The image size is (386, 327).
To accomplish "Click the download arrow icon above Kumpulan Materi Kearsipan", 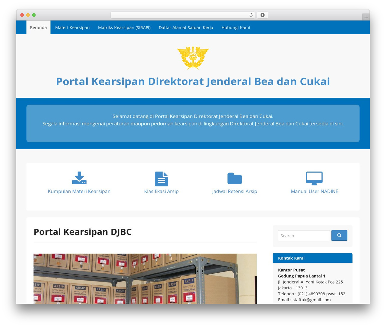I will click(79, 178).
